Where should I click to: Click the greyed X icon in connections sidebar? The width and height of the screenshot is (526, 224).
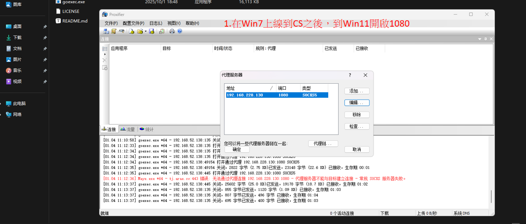click(105, 60)
